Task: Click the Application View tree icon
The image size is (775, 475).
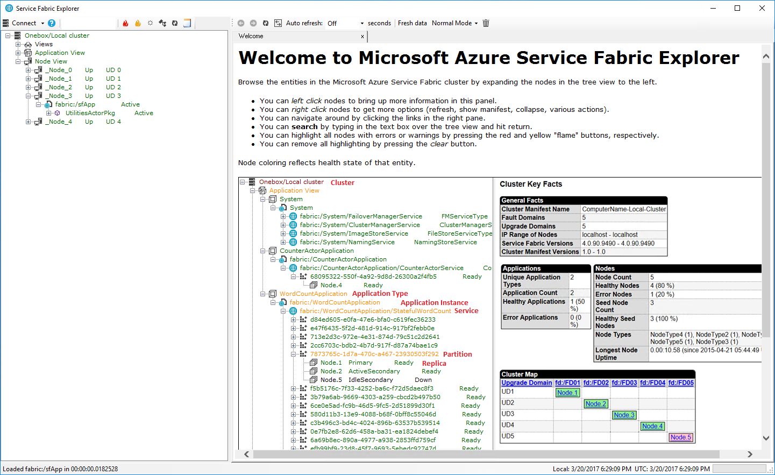Action: pyautogui.click(x=28, y=53)
